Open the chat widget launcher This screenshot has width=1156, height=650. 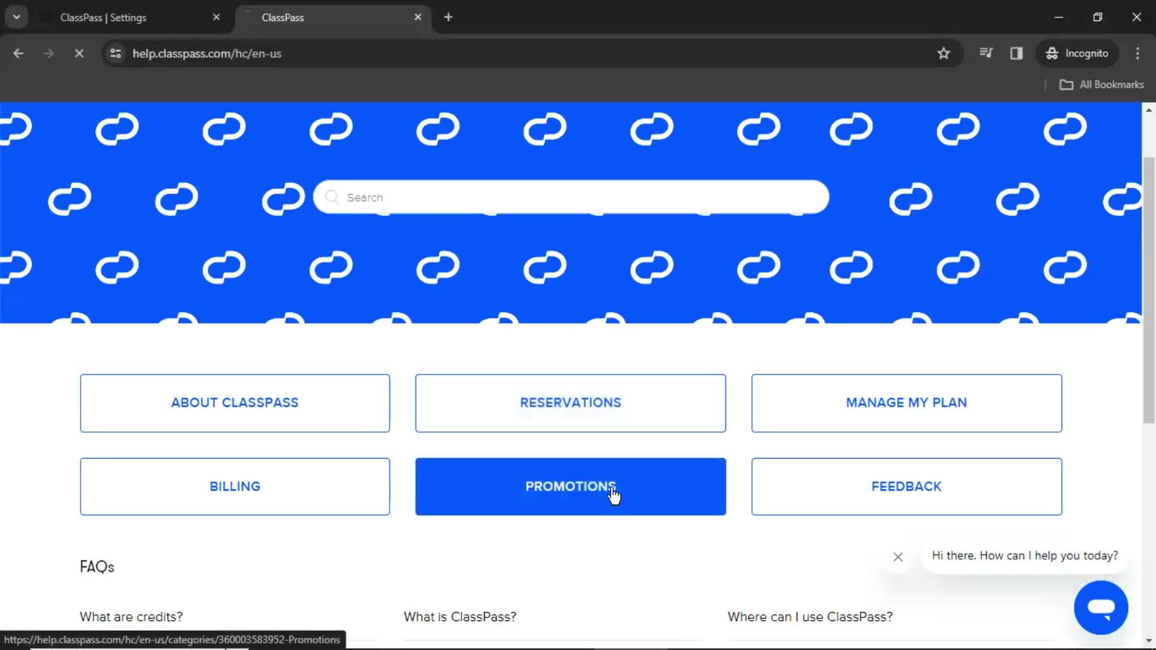(1101, 607)
